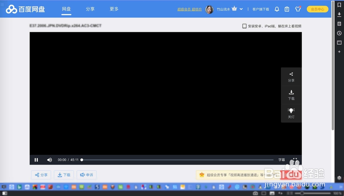The height and width of the screenshot is (196, 344).
Task: Click the camera capture icon in status bar
Action: click(x=255, y=193)
